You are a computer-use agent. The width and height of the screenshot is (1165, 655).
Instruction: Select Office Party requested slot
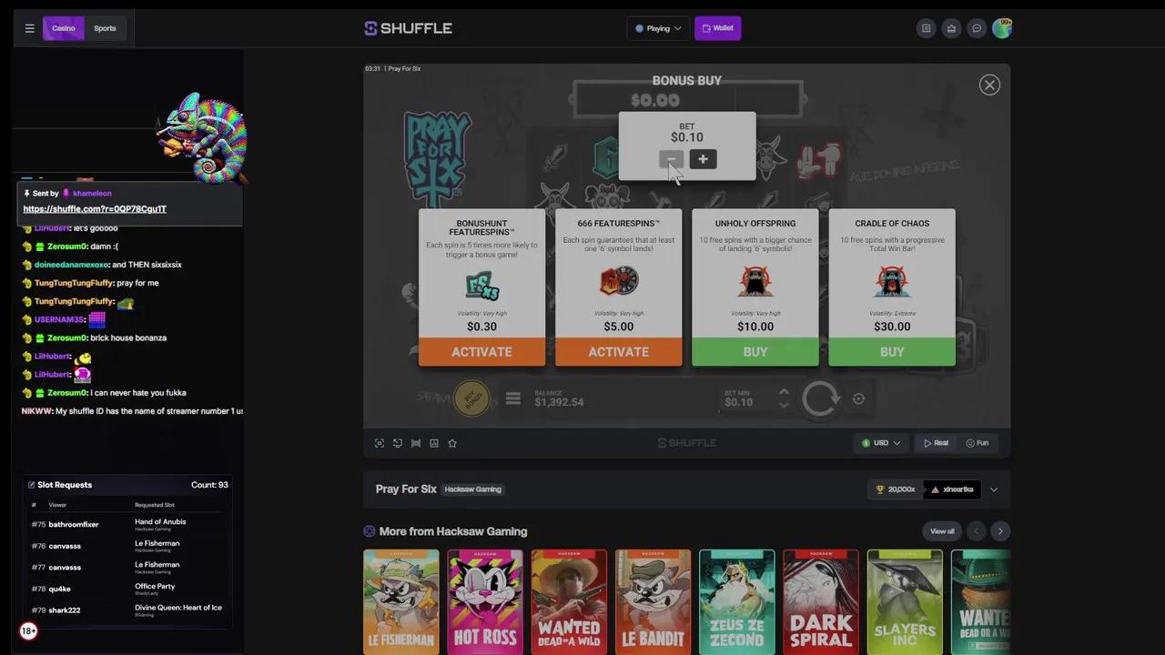pos(155,587)
